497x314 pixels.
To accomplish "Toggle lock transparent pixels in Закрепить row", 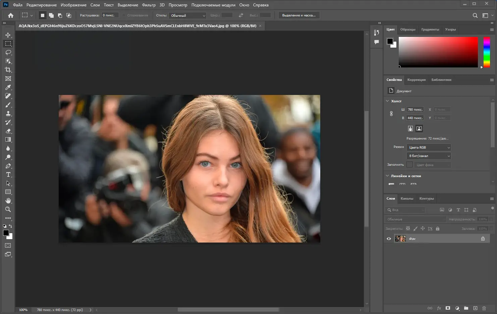I will click(x=408, y=228).
